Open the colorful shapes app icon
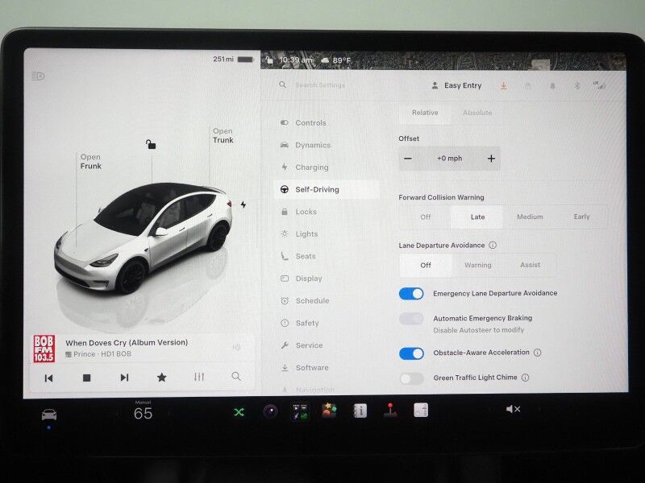The height and width of the screenshot is (483, 645). tap(330, 411)
